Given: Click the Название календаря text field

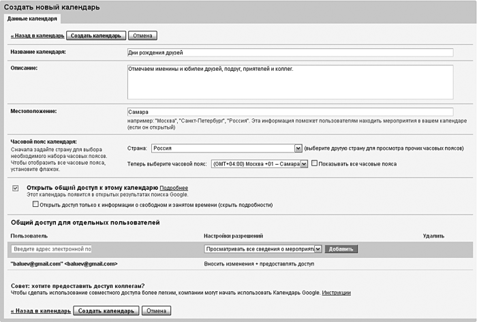Looking at the screenshot, I should tap(290, 52).
